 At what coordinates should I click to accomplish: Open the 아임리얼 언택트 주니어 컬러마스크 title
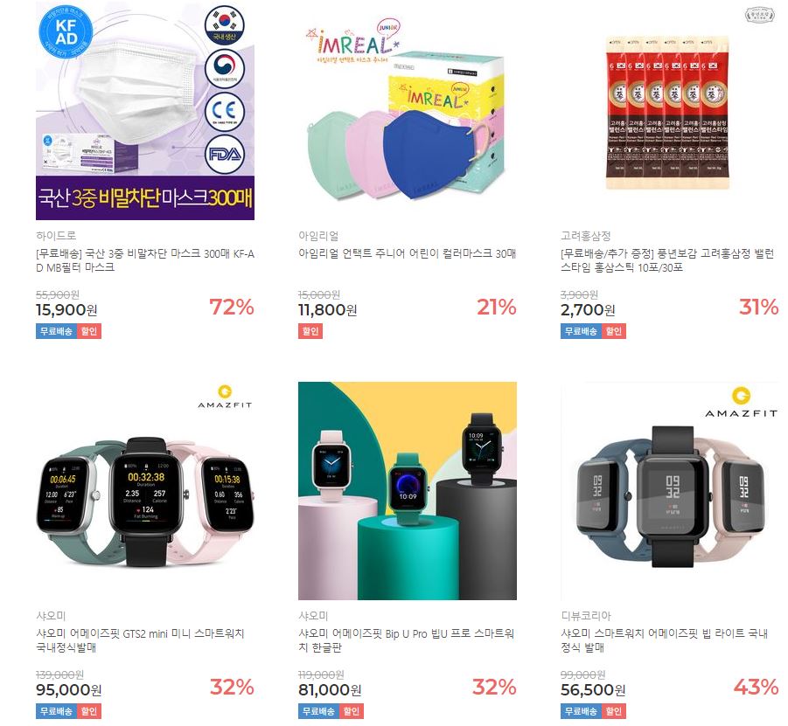click(x=407, y=253)
